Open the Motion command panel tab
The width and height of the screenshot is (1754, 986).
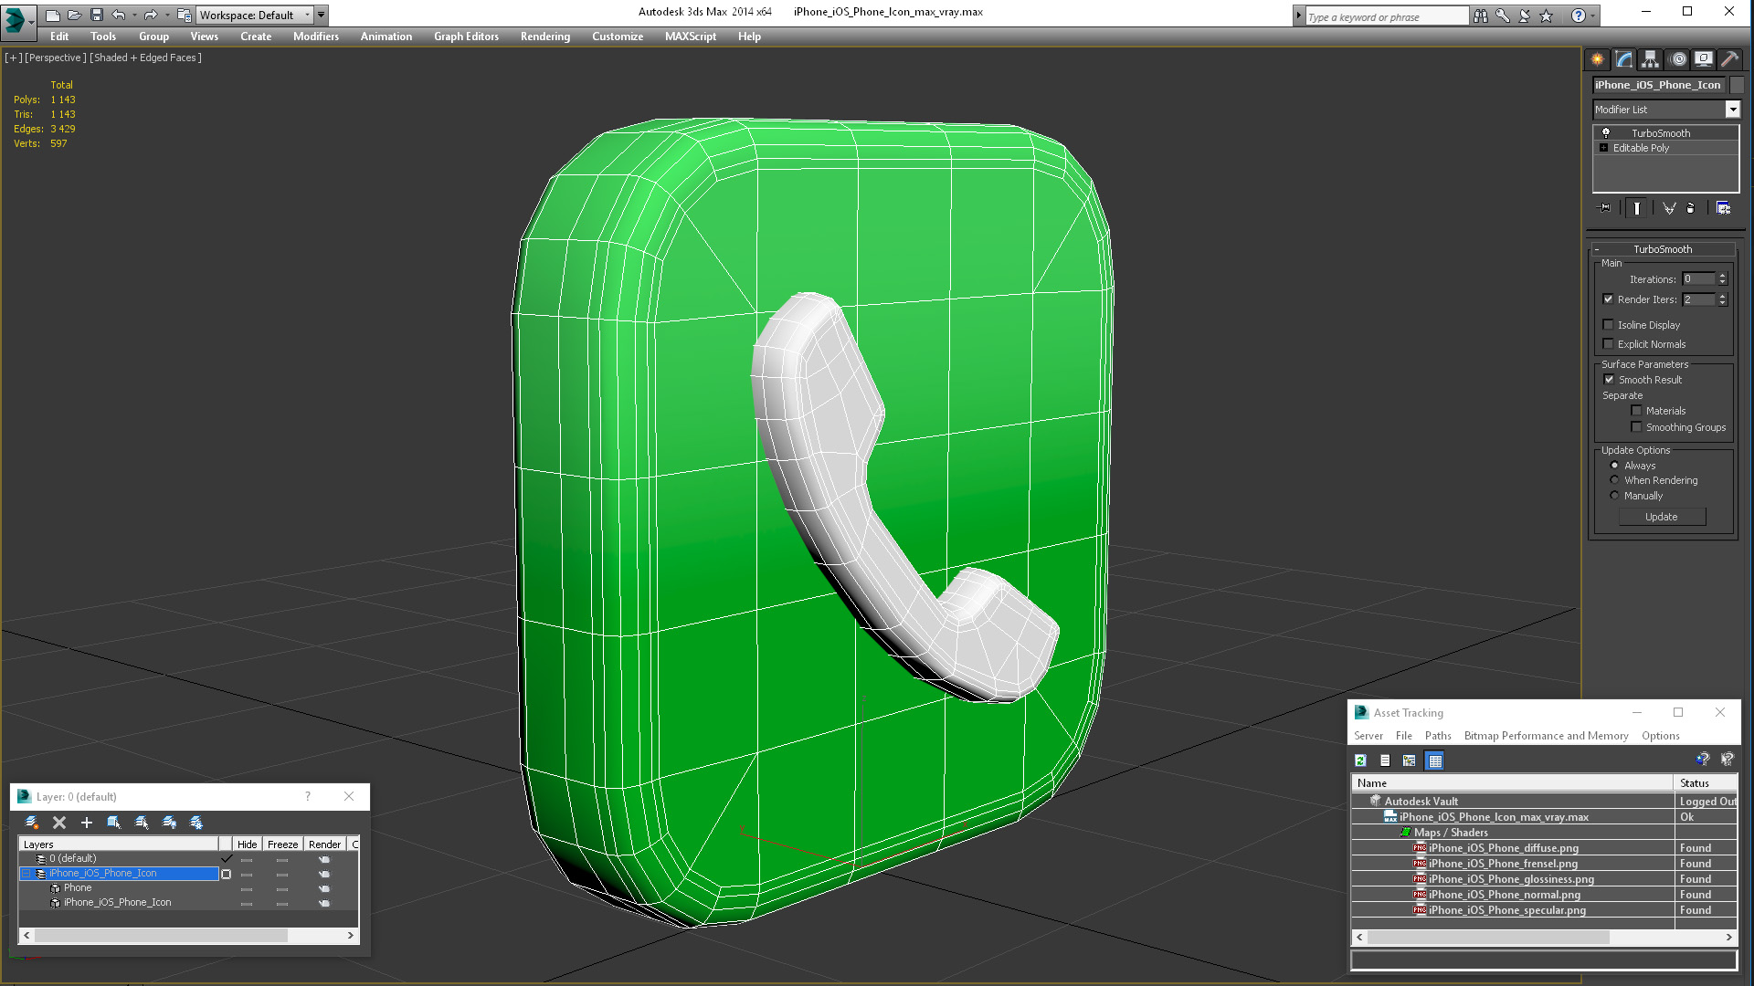(1677, 59)
